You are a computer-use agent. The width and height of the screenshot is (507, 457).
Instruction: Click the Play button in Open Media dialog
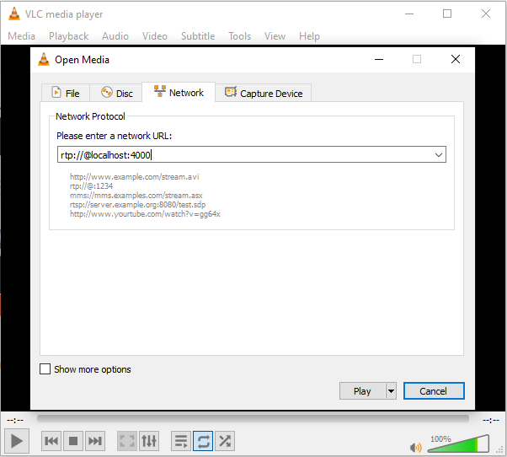[362, 391]
